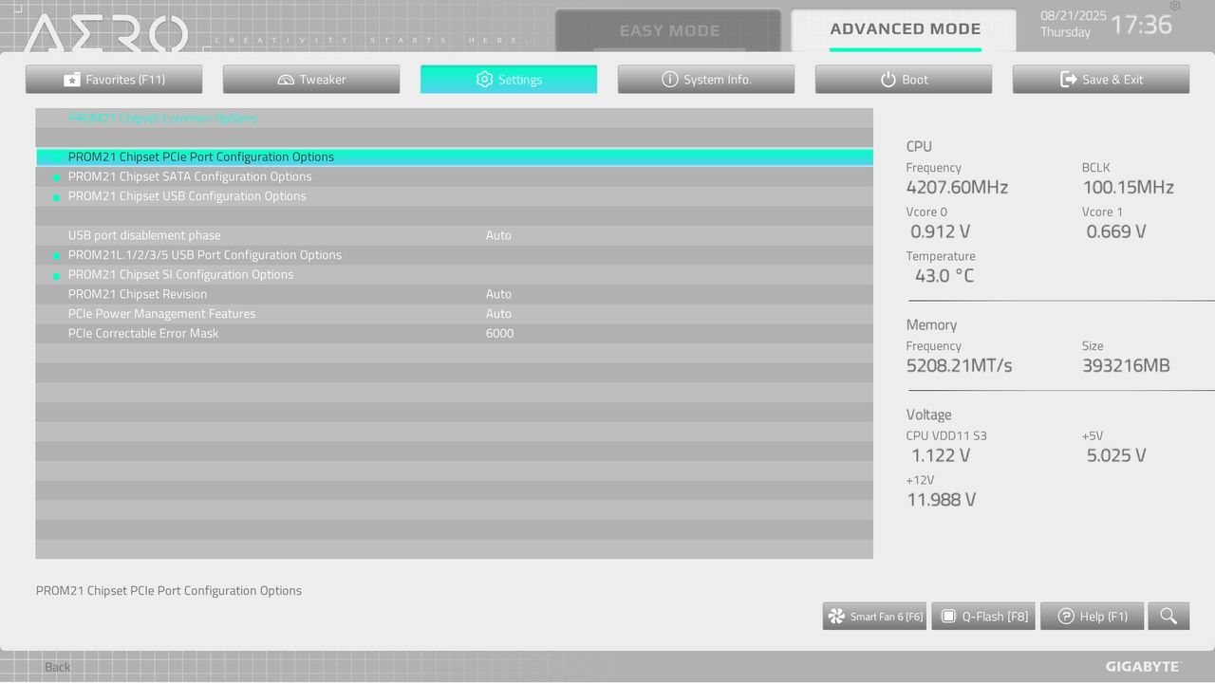Screen dimensions: 1215x683
Task: Switch to Easy Mode tab
Action: [669, 29]
